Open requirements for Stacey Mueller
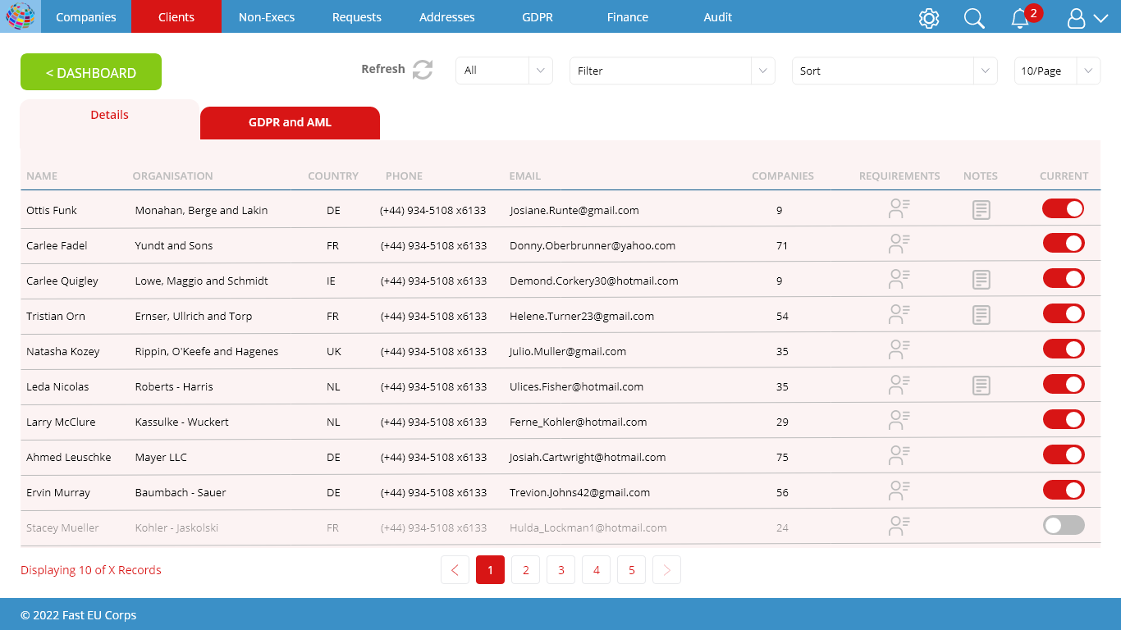The image size is (1121, 630). coord(899,527)
